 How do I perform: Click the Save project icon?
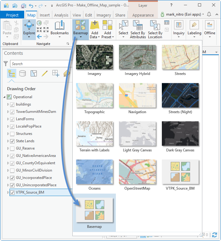(x=24, y=6)
